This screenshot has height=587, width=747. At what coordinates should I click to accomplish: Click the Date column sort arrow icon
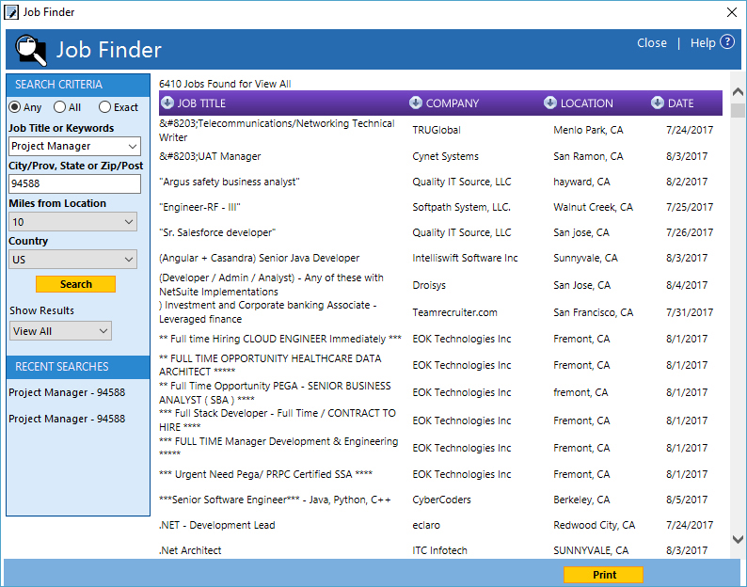click(x=658, y=103)
